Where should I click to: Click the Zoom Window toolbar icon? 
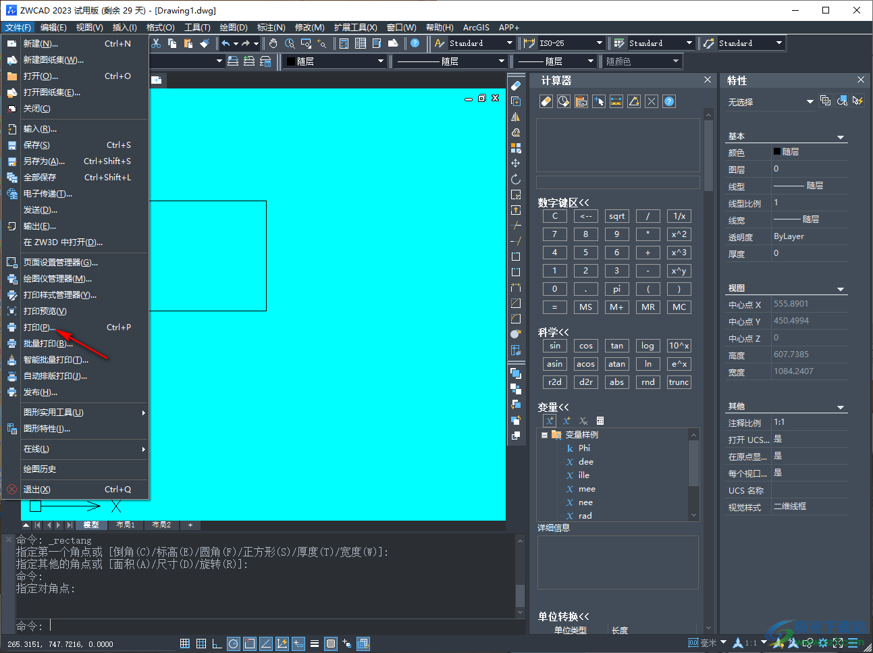coord(306,43)
